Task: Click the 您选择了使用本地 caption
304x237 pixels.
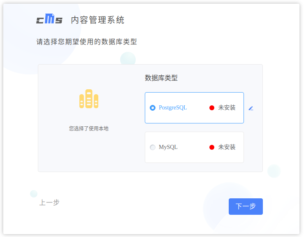Action: coord(89,128)
